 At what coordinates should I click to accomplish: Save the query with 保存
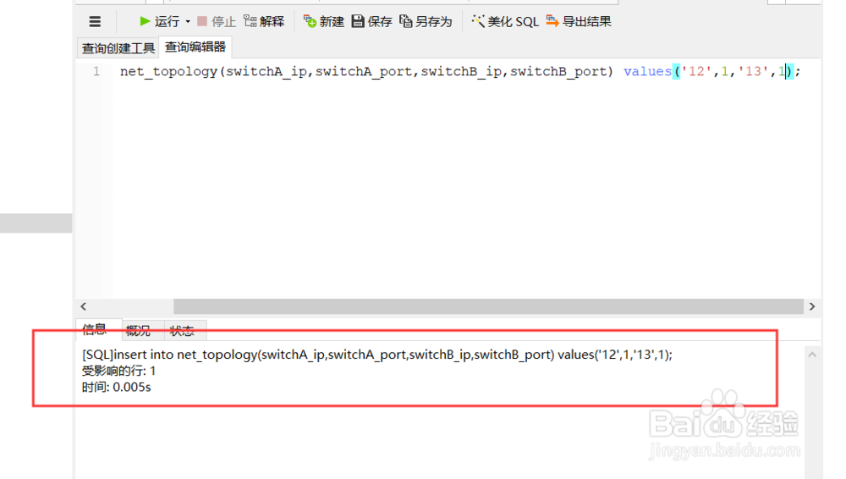point(371,22)
